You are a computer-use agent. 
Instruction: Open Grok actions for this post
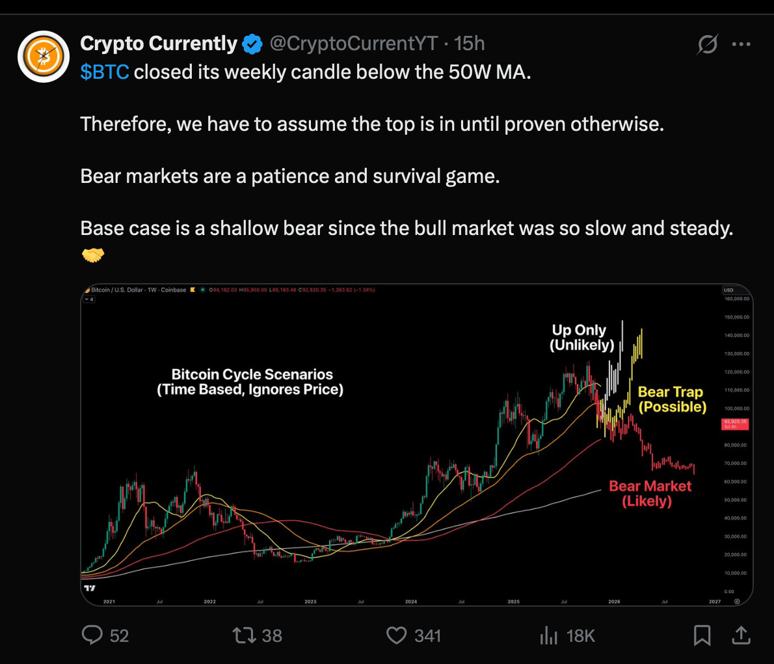(706, 44)
